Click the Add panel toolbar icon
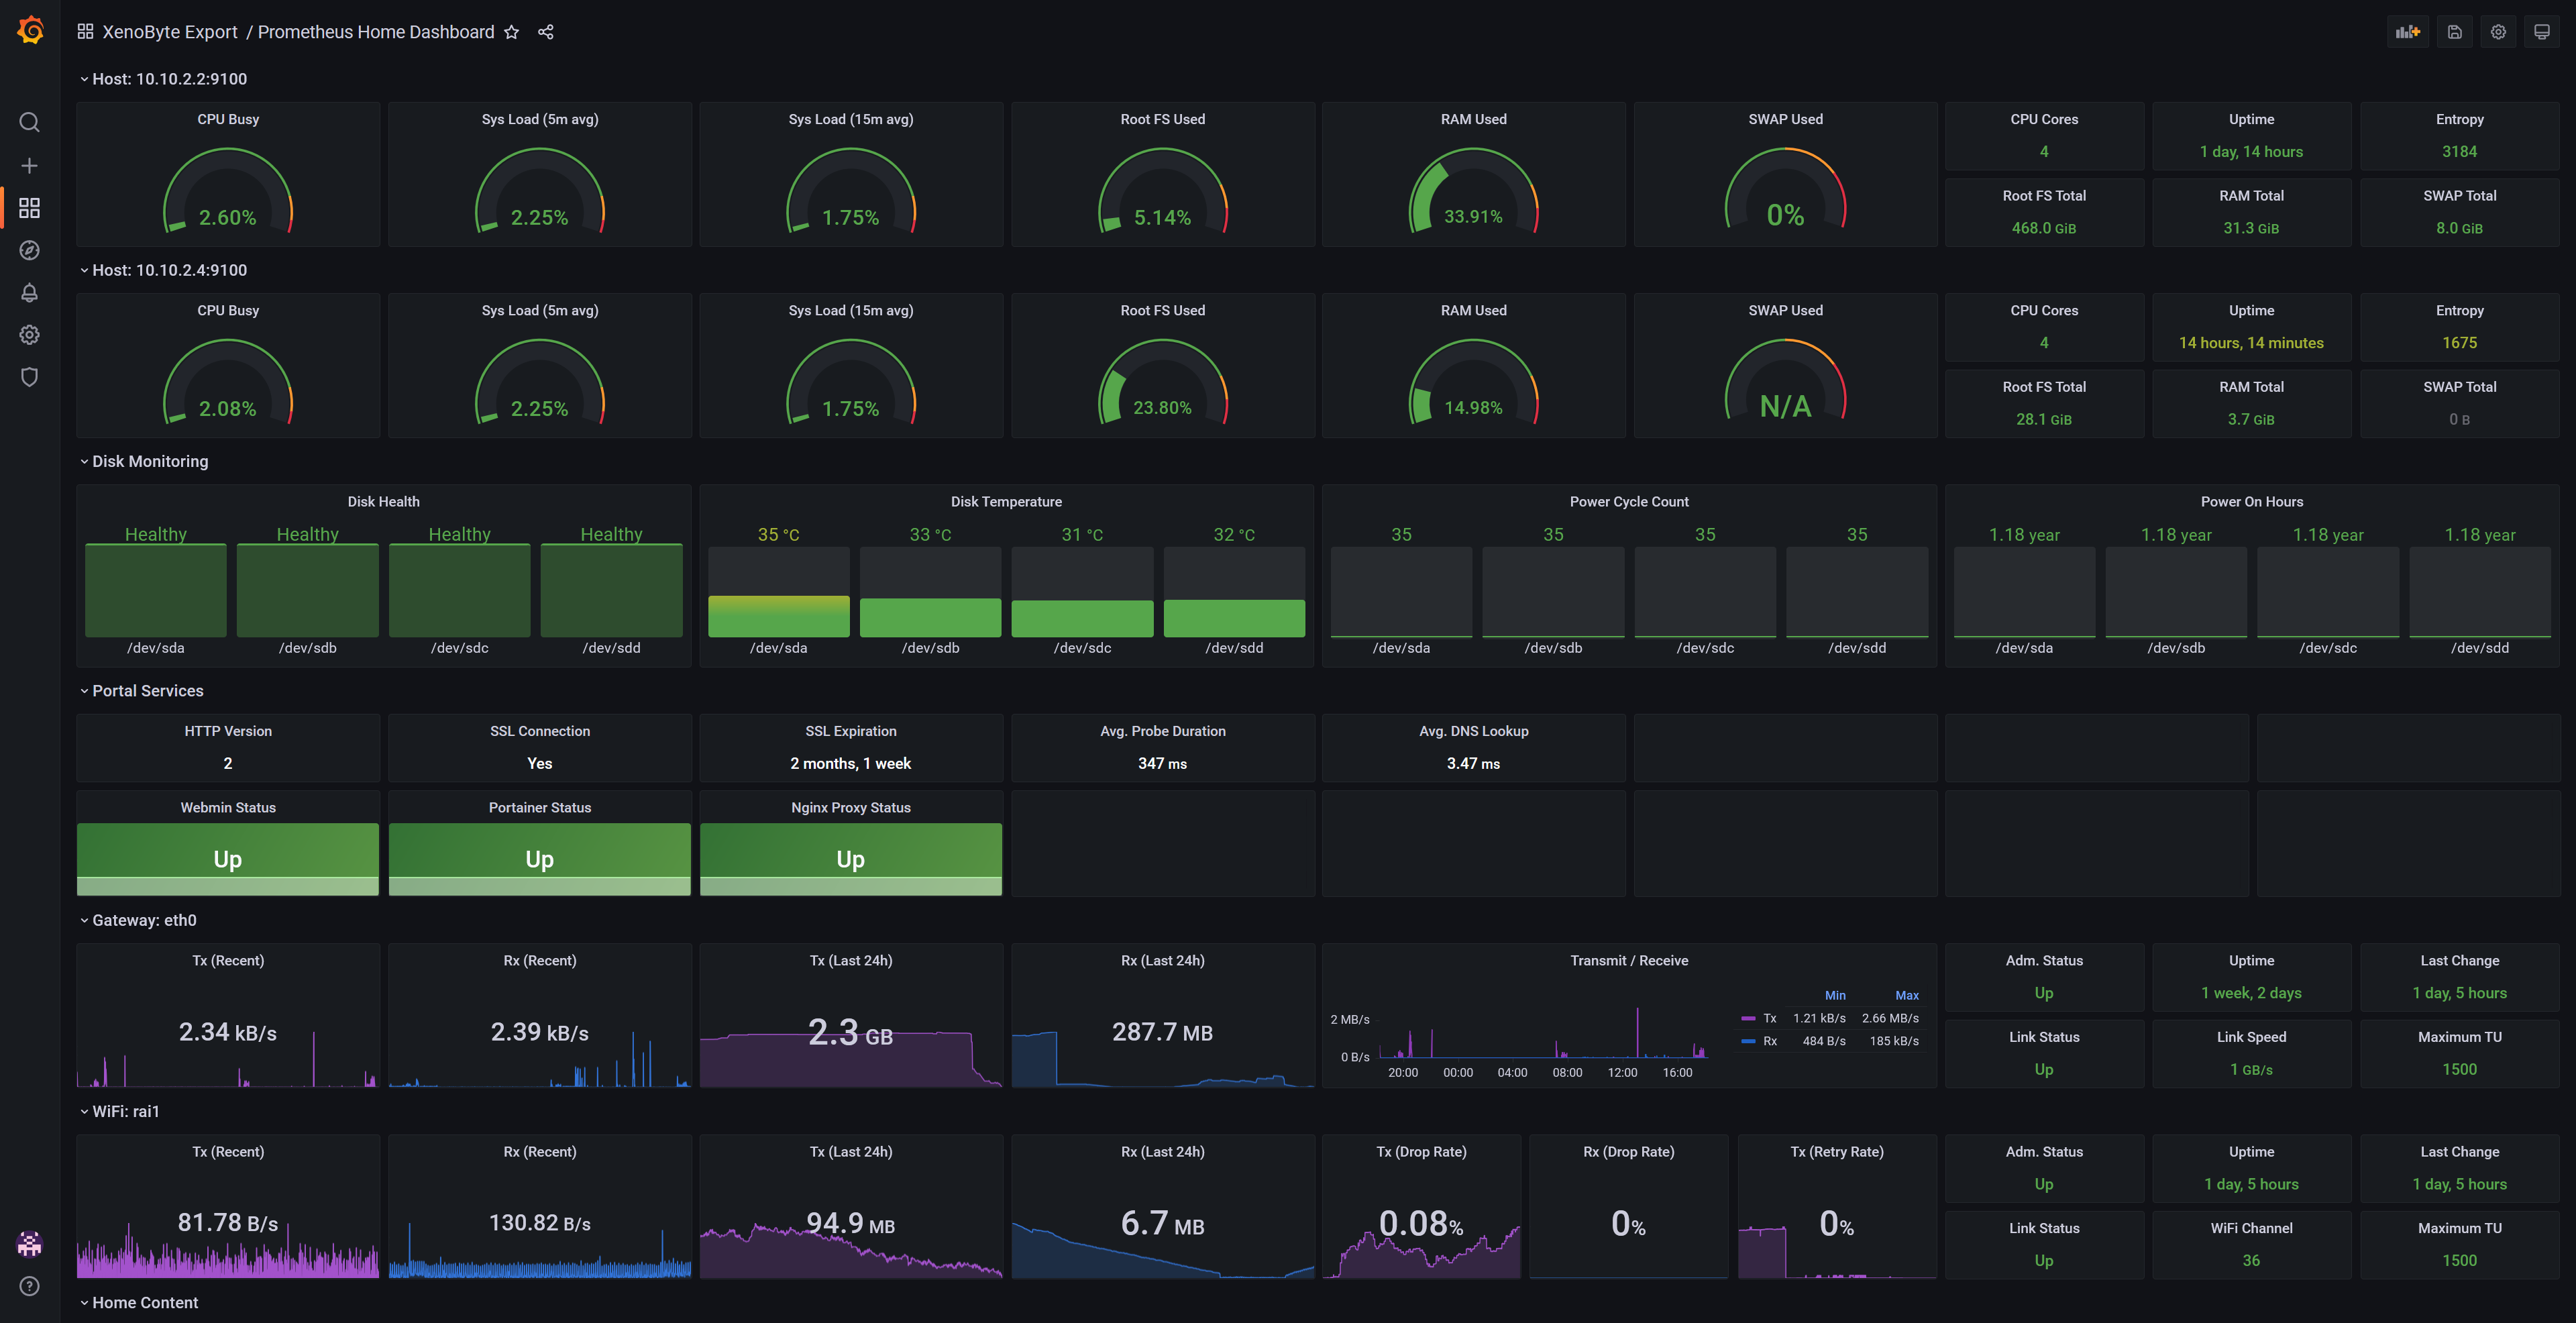2576x1323 pixels. click(2407, 32)
